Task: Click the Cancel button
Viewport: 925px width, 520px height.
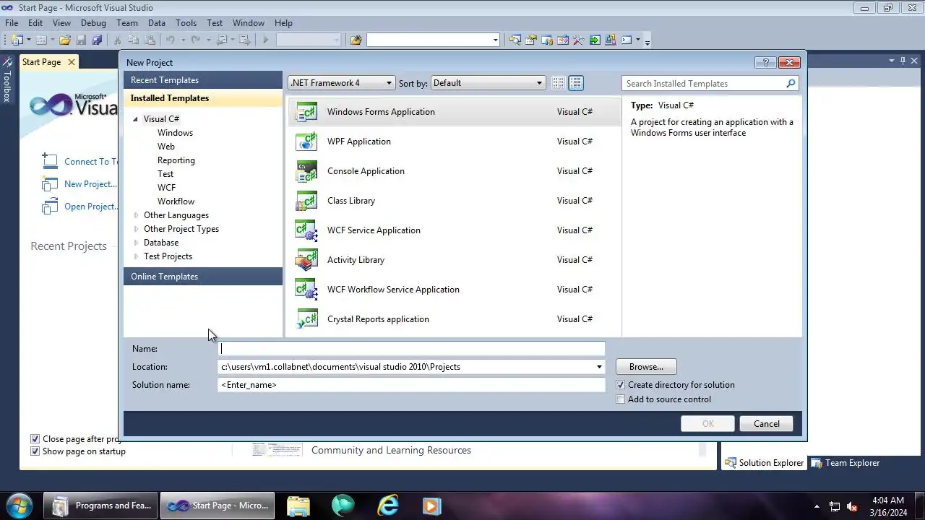Action: (766, 424)
